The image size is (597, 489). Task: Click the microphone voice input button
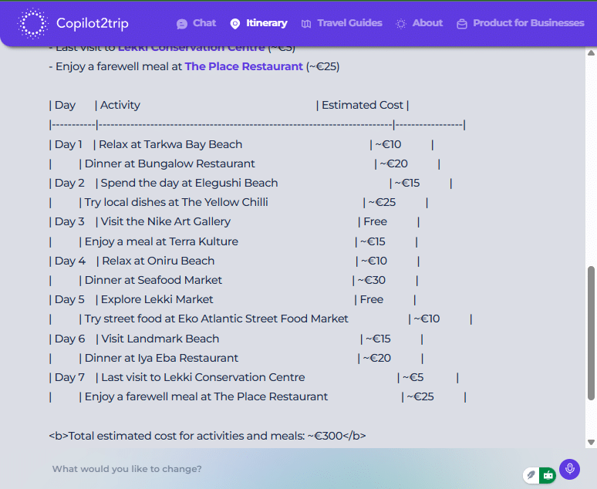click(569, 469)
